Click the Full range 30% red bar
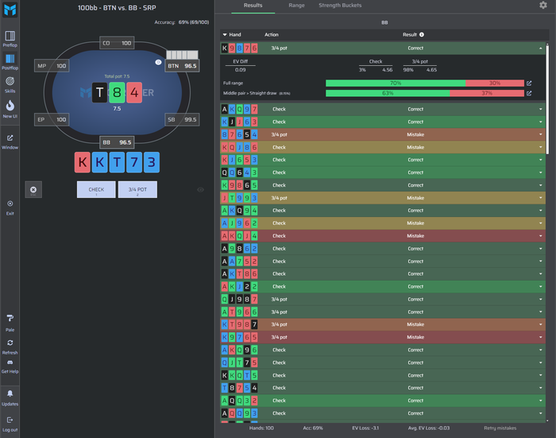 495,83
